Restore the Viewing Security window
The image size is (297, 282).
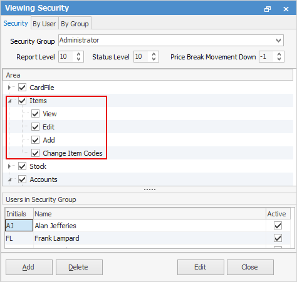pos(268,9)
